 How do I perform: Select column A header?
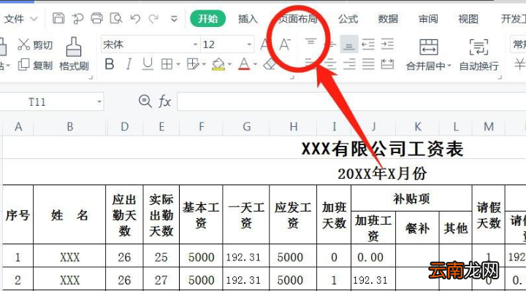18,127
